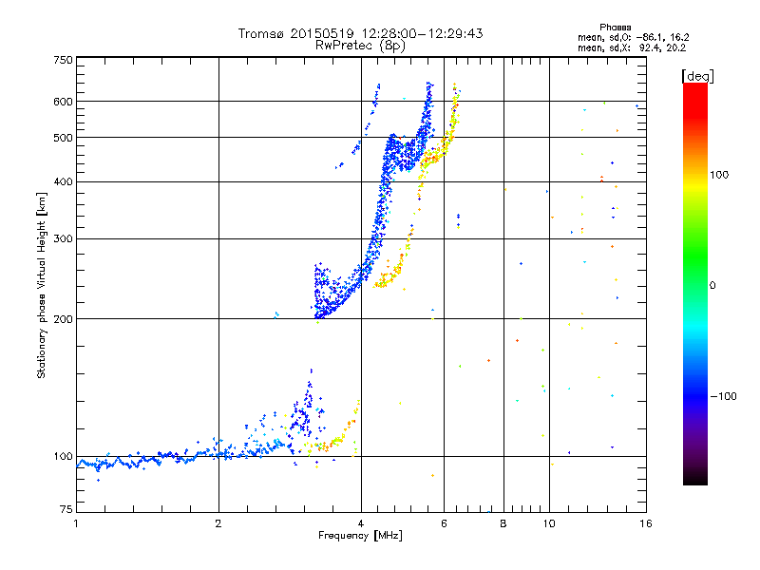Click the 'mean, sd,O: -86.1, 16.2' text
Screen dimensions: 760x570
633,37
